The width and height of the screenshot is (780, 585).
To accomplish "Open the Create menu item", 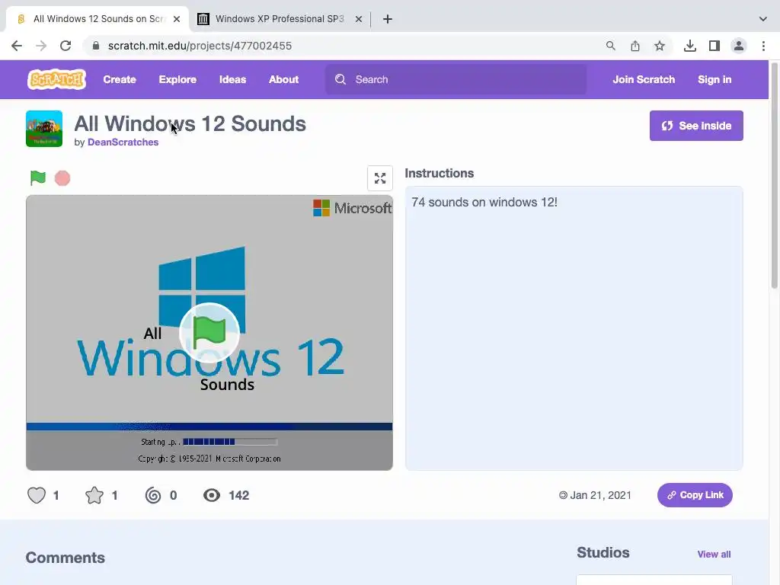I will coord(120,79).
